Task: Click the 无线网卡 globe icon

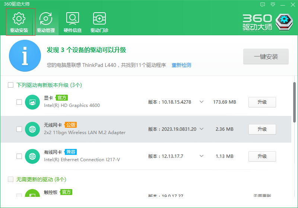Action: pos(32,129)
